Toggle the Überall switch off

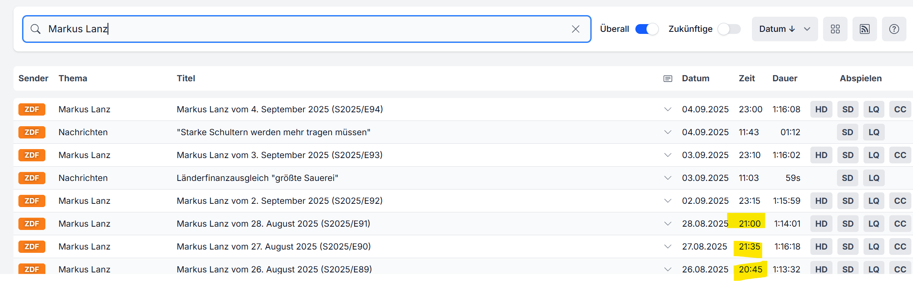point(647,29)
